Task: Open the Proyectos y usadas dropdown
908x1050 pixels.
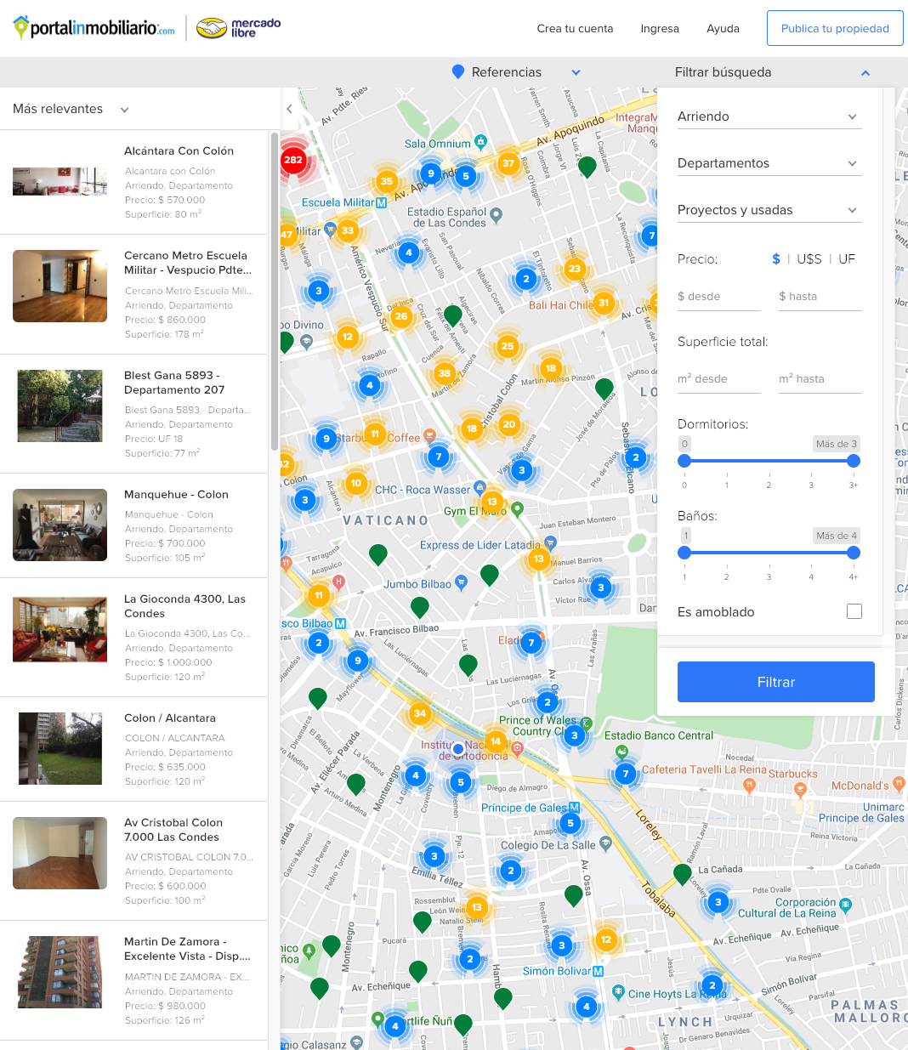Action: click(769, 210)
